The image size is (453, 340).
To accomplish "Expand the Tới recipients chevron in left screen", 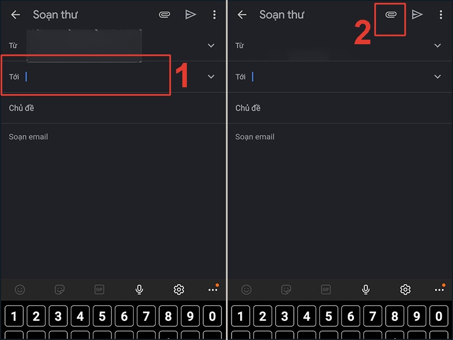I will point(211,76).
